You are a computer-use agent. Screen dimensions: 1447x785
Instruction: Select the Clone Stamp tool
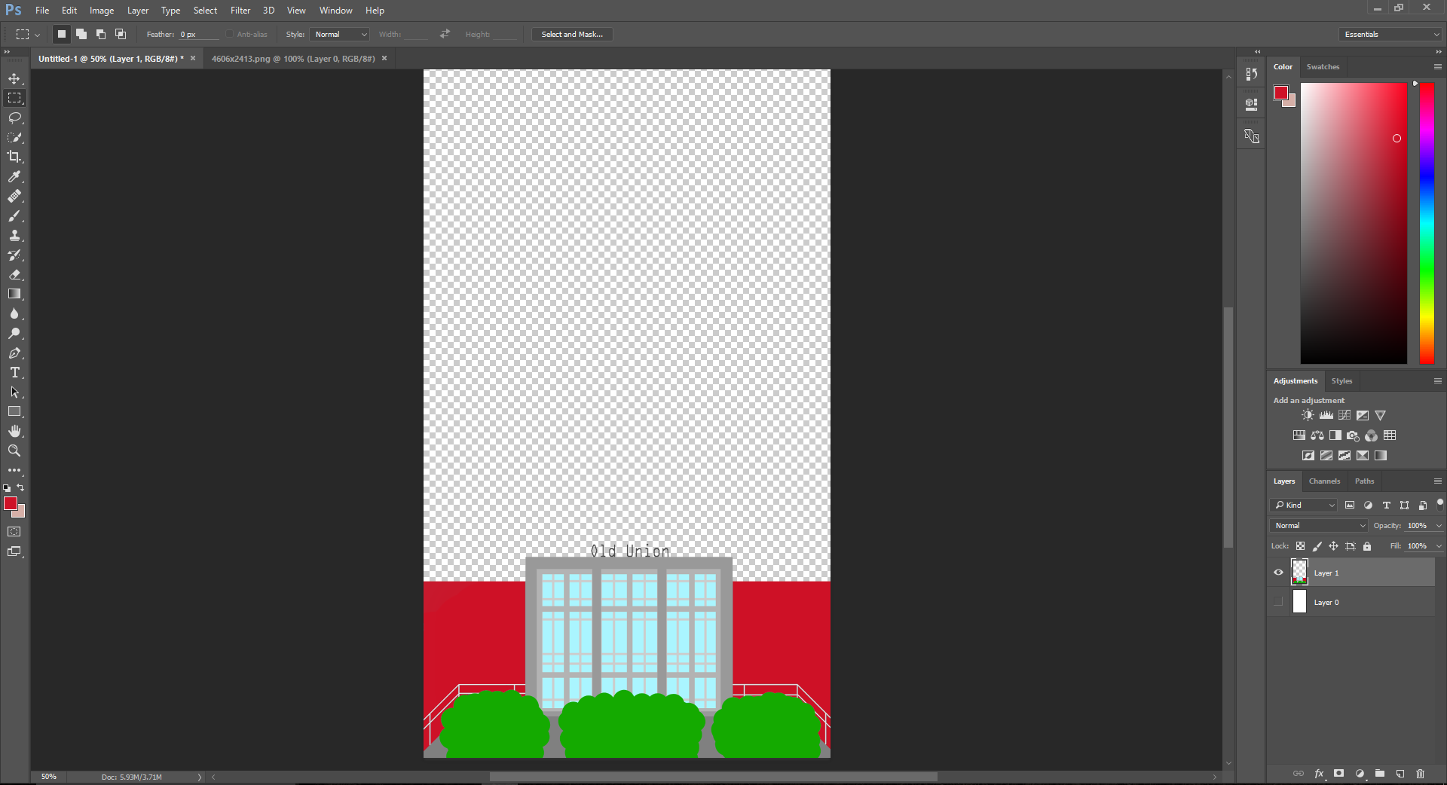14,235
